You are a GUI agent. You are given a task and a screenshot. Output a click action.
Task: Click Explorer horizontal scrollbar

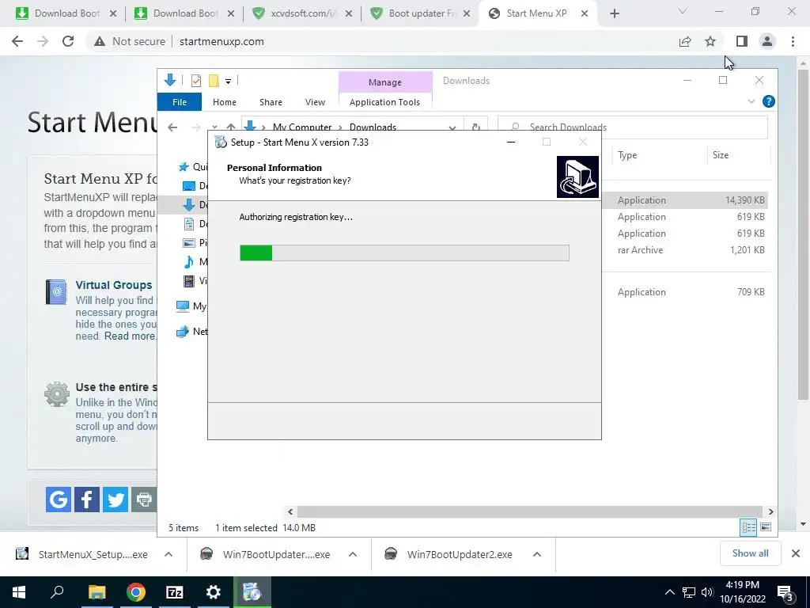click(529, 512)
